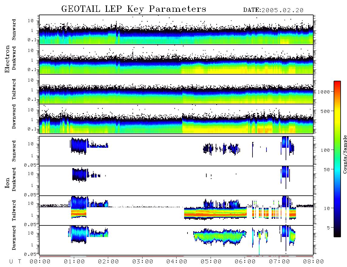Image resolution: width=347 pixels, height=267 pixels.
Task: Select the "06:00" time tick label
Action: 245,262
